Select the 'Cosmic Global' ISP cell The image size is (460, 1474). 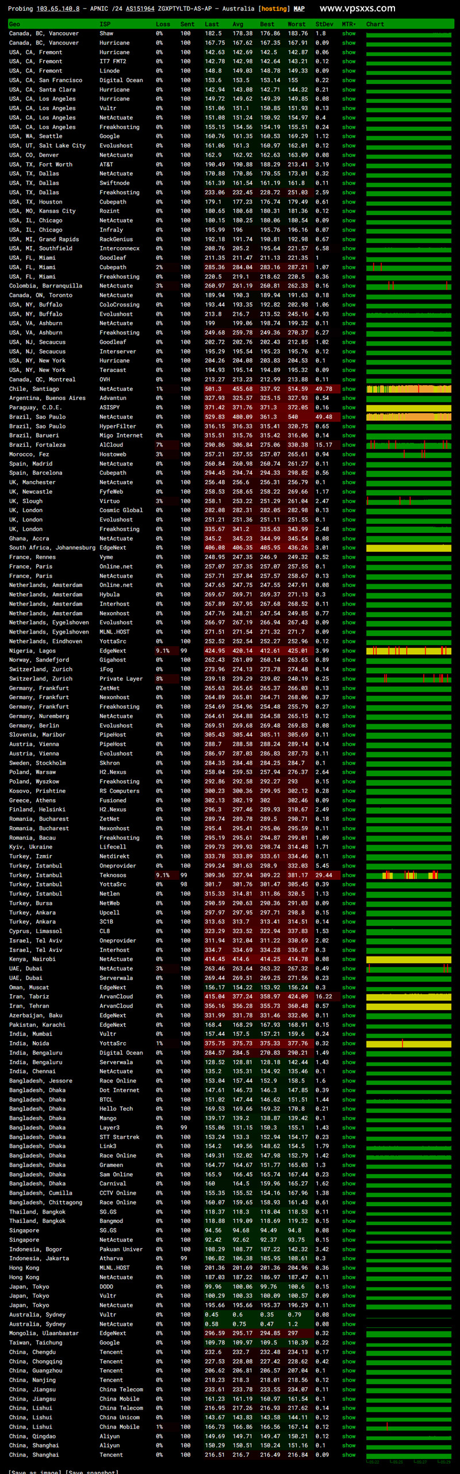pyautogui.click(x=121, y=510)
